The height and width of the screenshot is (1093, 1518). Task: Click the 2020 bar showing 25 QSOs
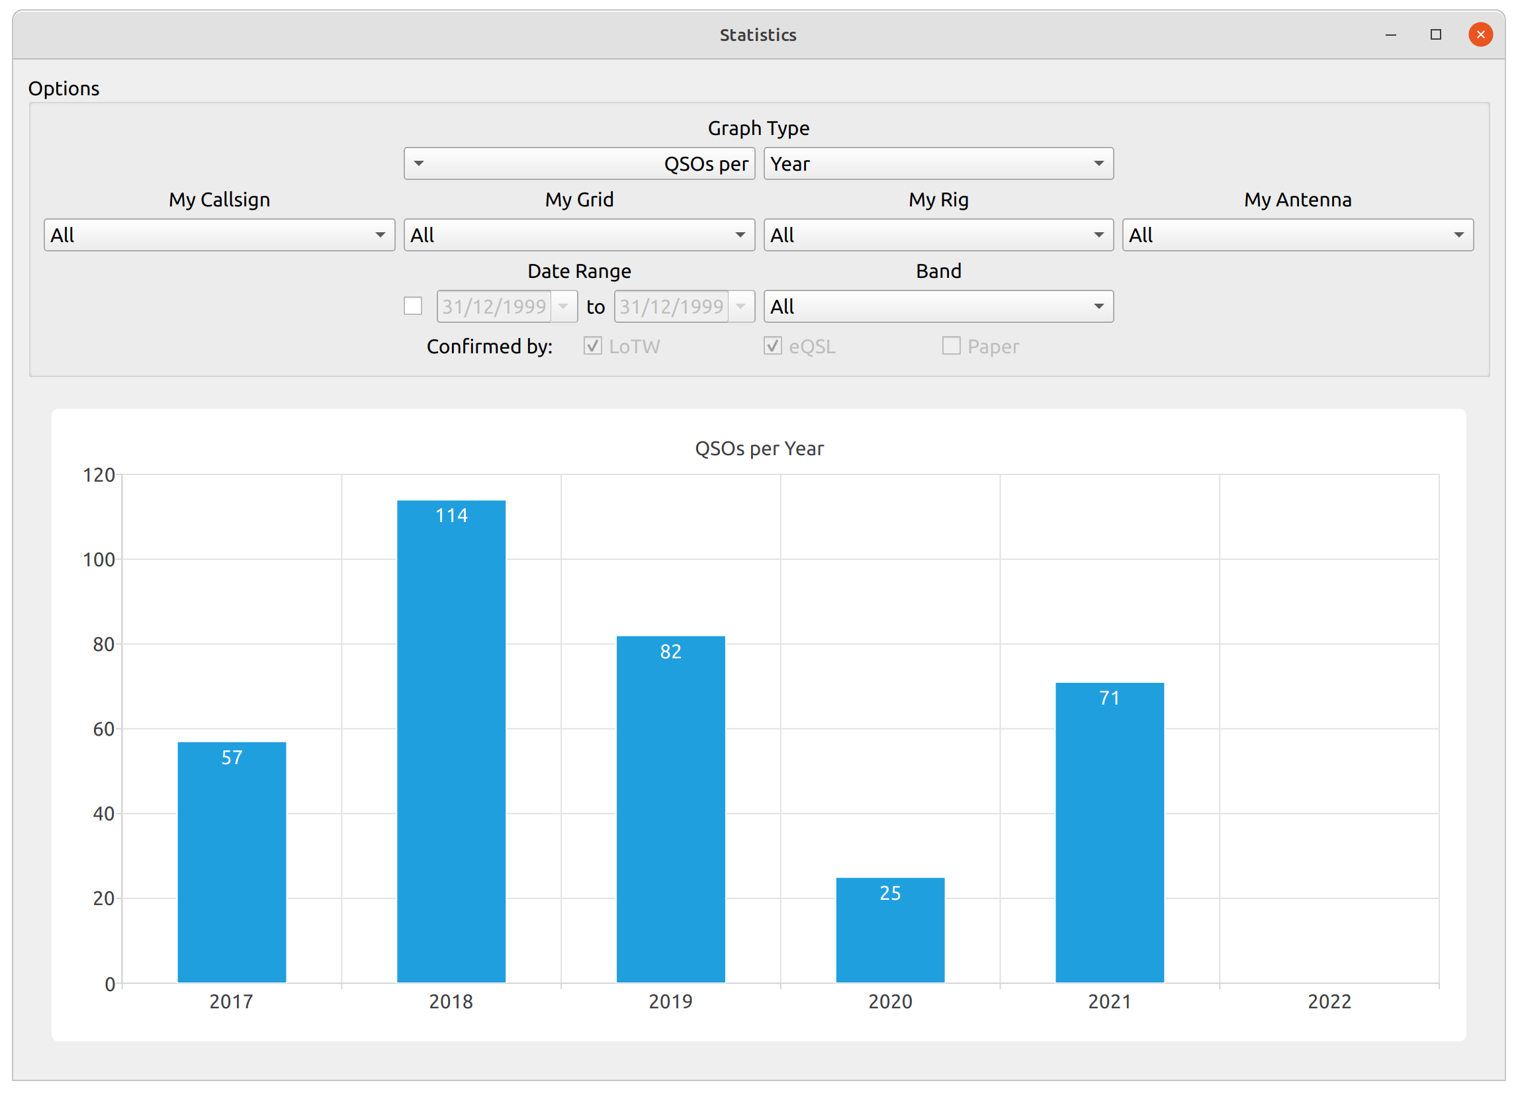890,930
